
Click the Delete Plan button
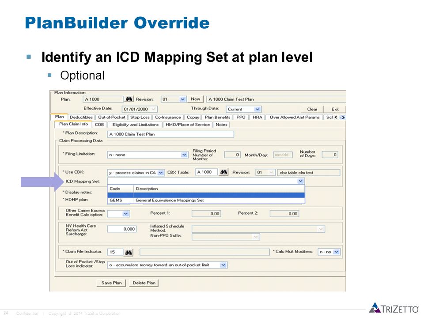[144, 283]
